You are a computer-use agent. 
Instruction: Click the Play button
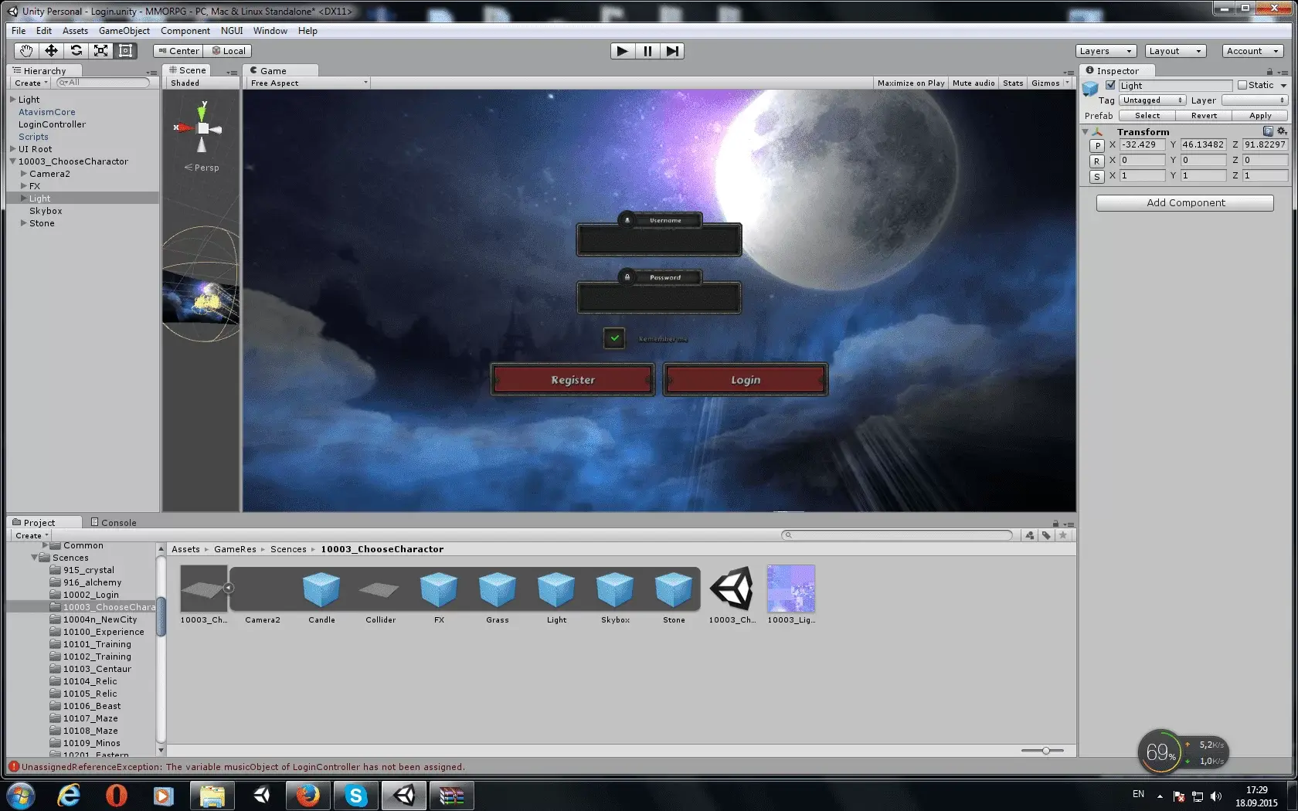[x=622, y=51]
